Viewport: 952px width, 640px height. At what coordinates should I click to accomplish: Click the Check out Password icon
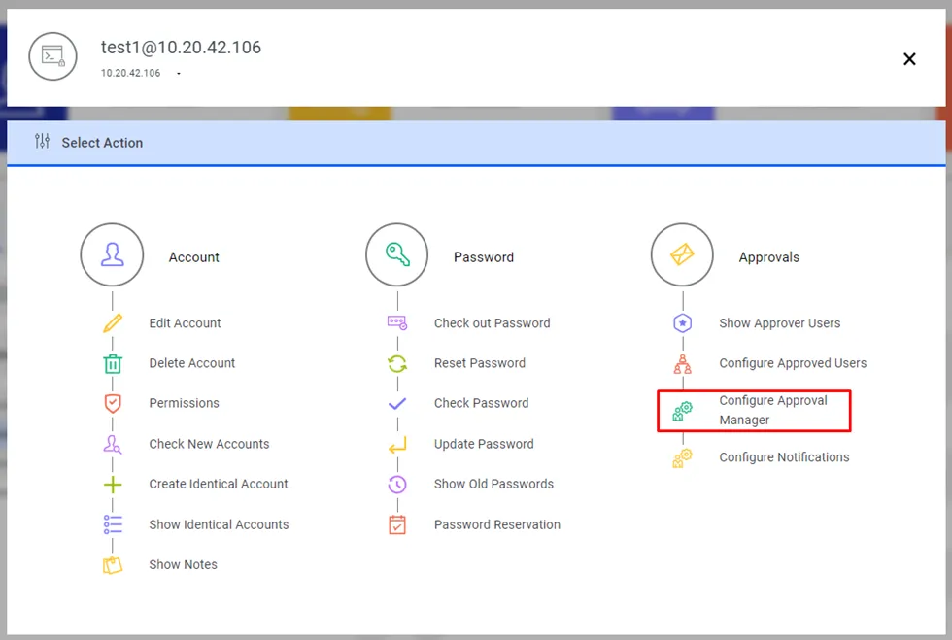pos(397,323)
